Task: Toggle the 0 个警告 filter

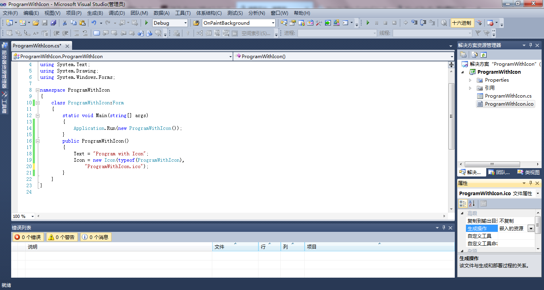Action: pos(61,237)
